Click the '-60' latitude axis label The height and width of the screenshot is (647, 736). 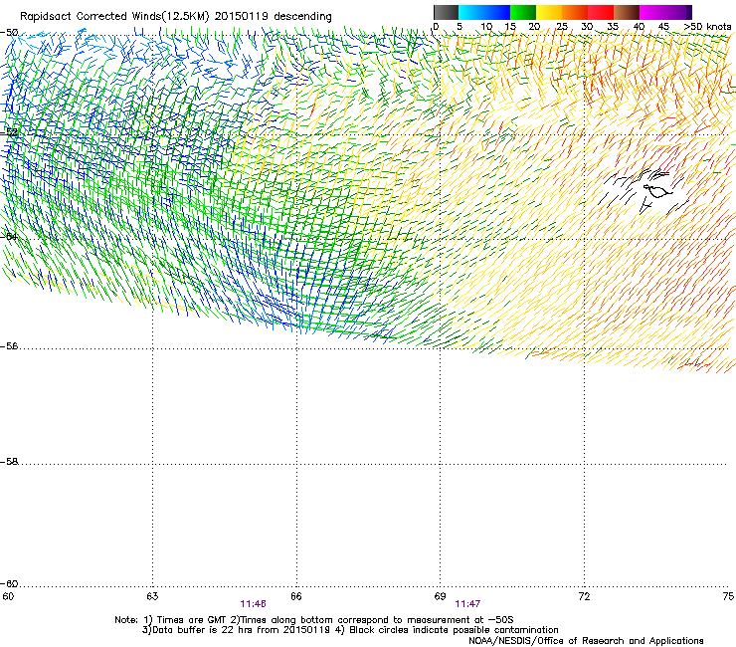[x=9, y=584]
